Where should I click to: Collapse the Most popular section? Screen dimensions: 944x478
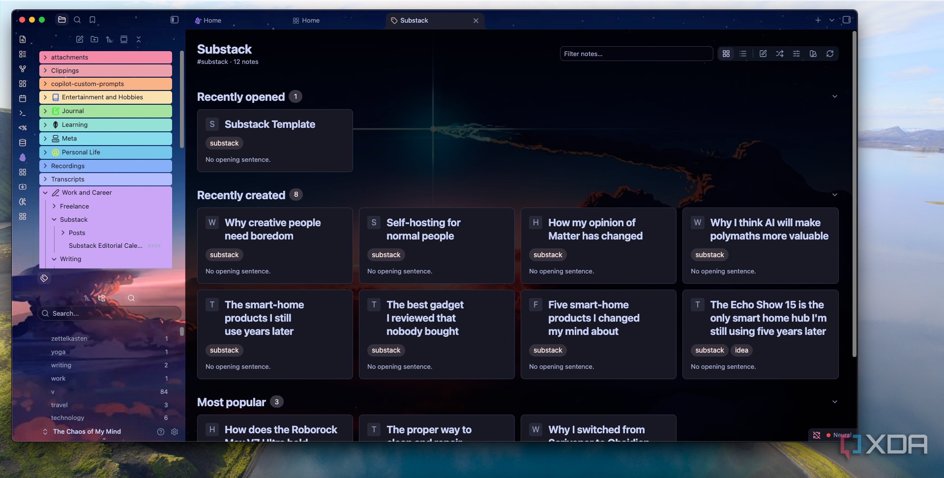835,402
